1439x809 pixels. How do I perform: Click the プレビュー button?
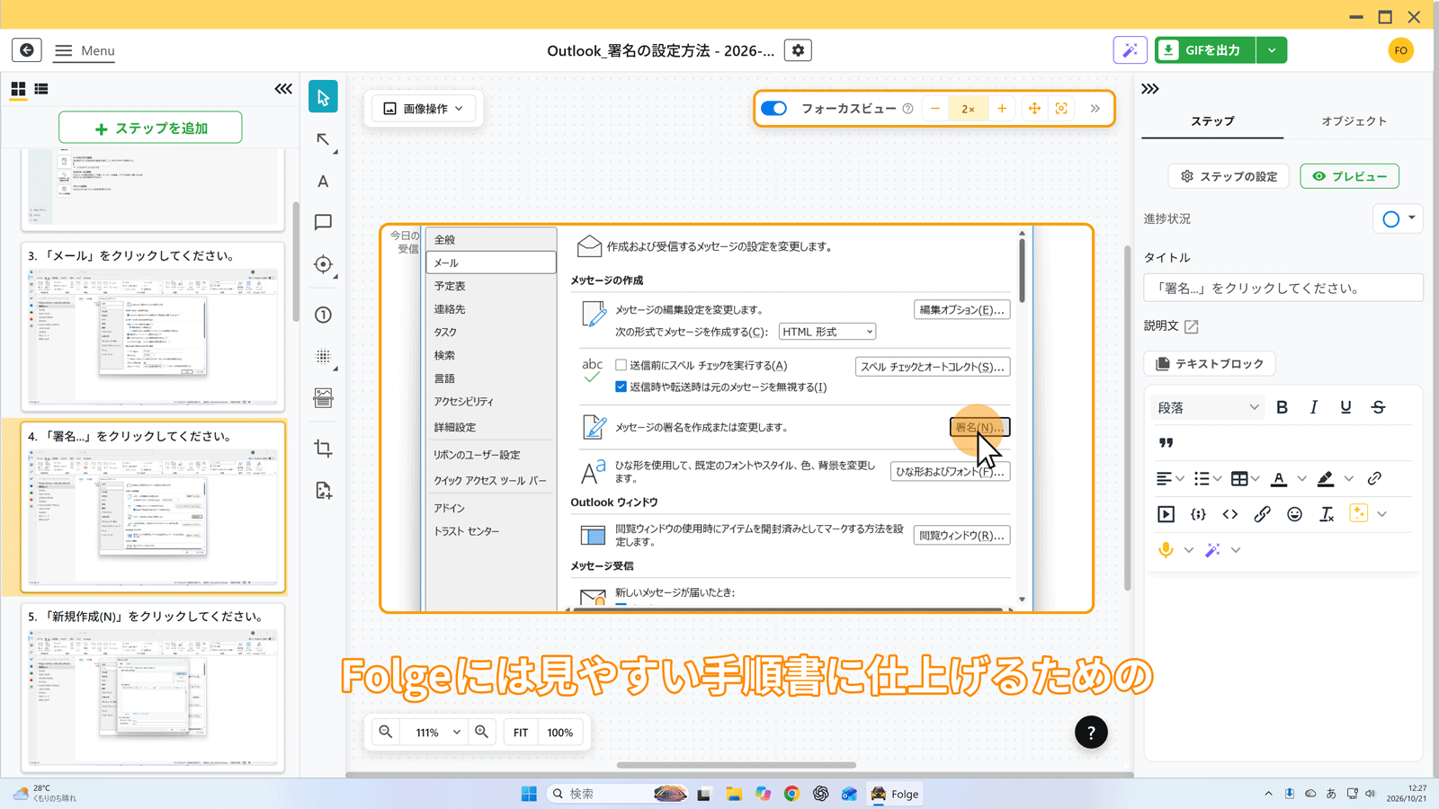[1349, 176]
